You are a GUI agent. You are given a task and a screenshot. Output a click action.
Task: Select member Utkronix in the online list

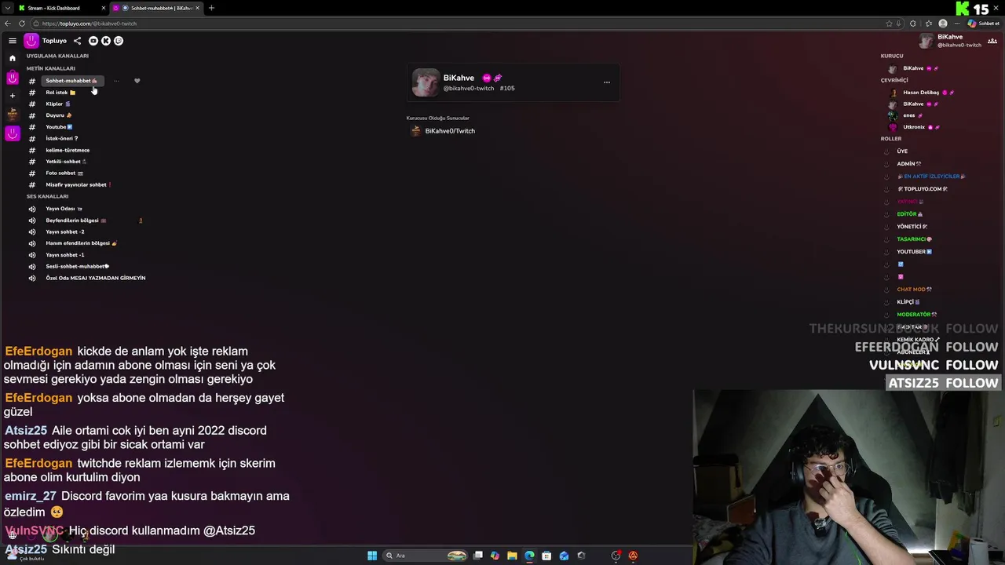point(914,127)
